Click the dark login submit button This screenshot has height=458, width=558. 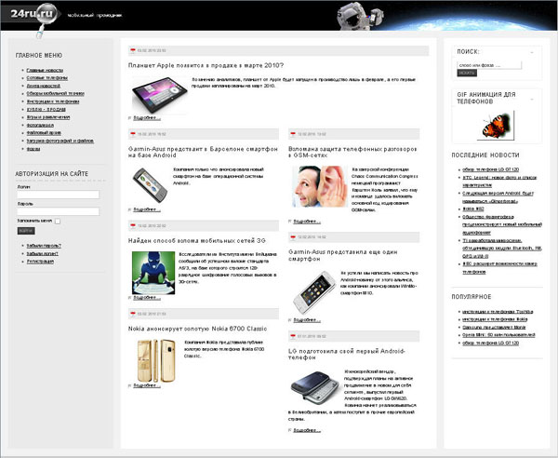coord(26,231)
